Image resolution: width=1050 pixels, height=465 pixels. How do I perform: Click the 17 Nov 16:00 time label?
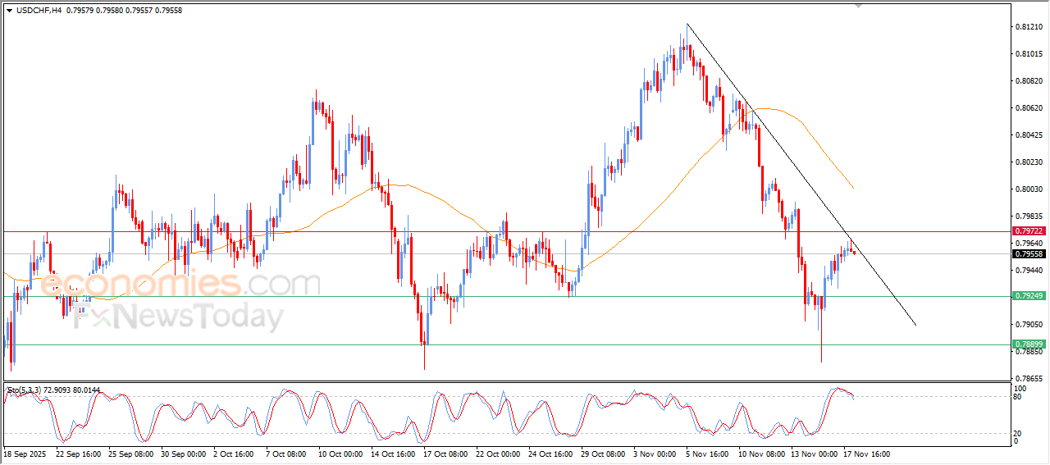pos(865,454)
